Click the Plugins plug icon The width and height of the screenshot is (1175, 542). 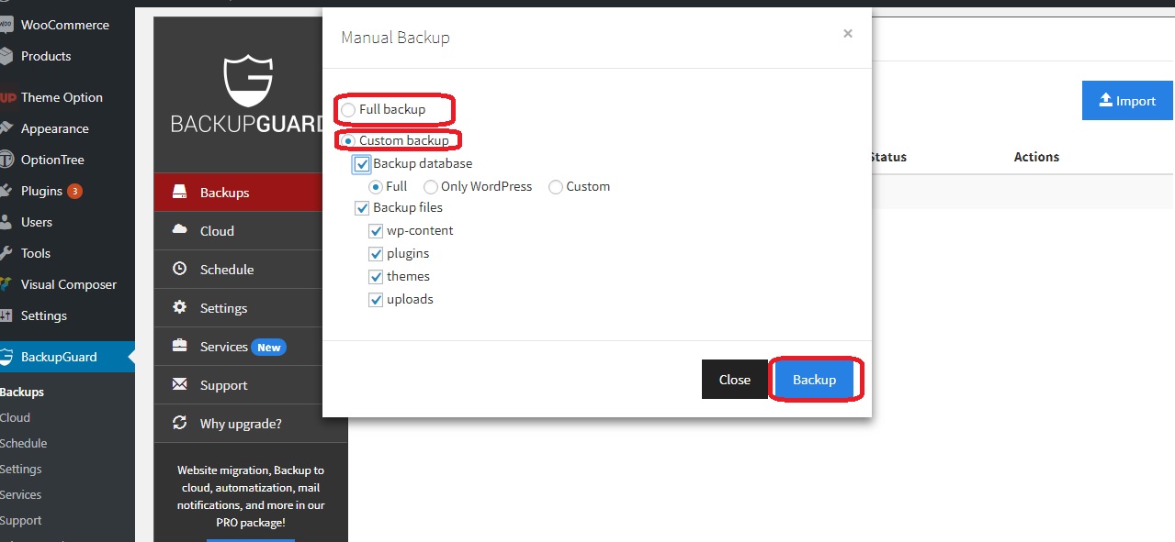point(6,191)
